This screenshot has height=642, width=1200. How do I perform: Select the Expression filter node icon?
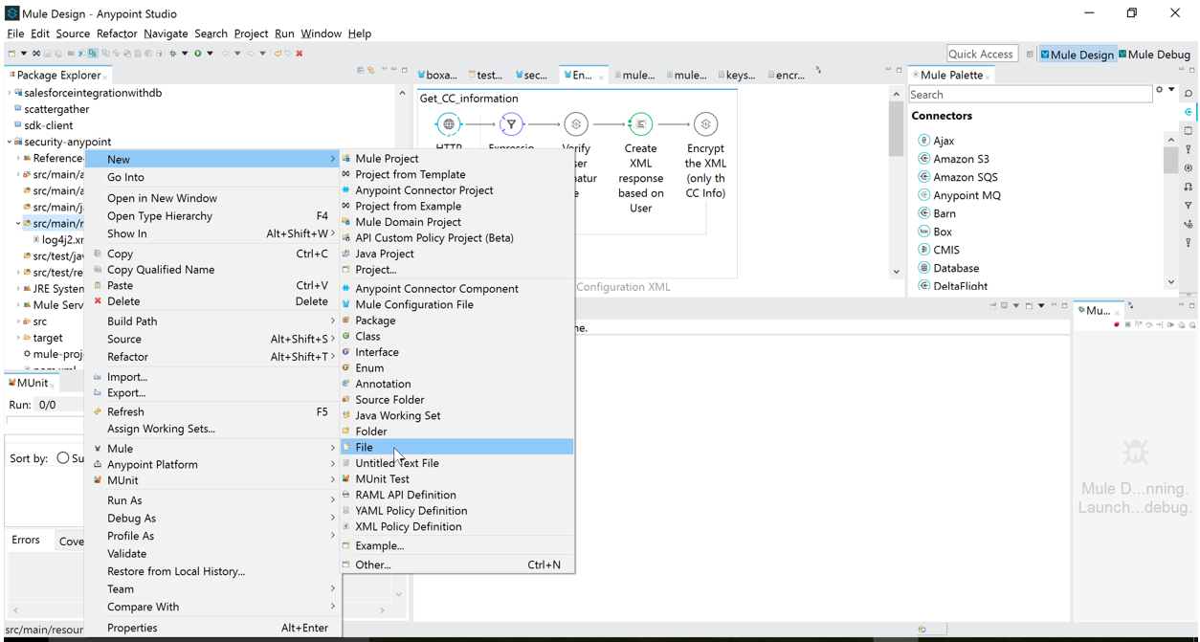tap(511, 124)
